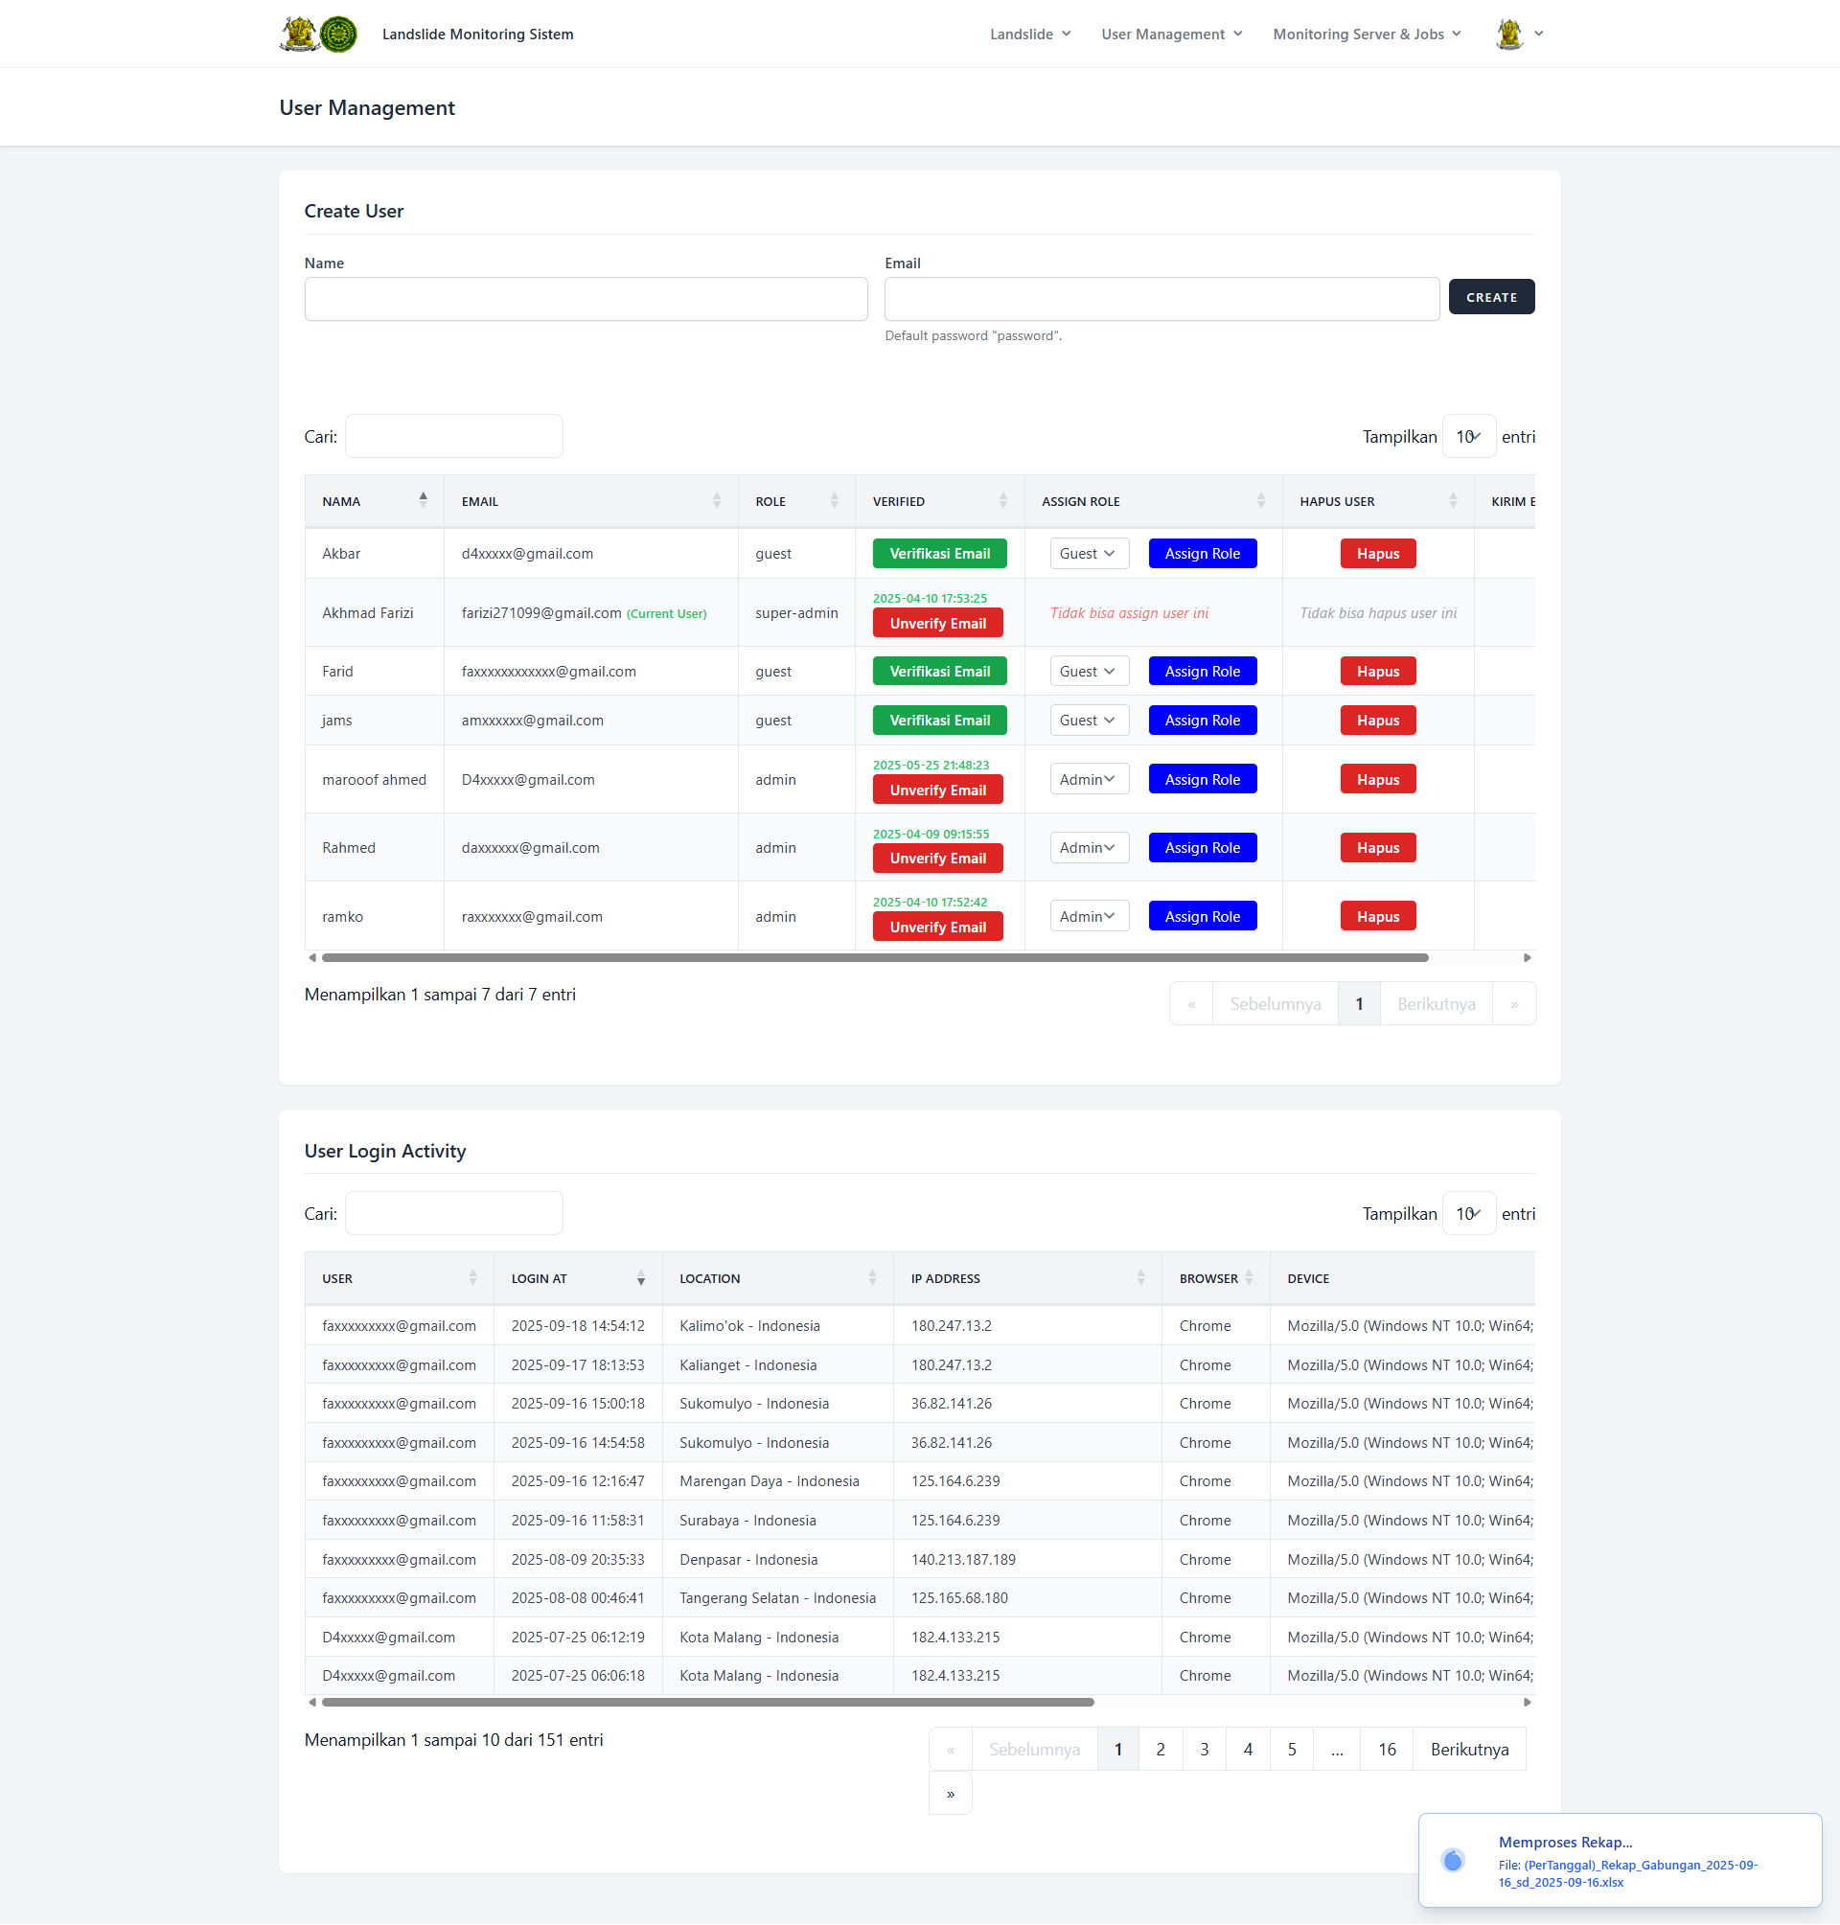
Task: Sort table by Nama column arrows
Action: [x=423, y=501]
